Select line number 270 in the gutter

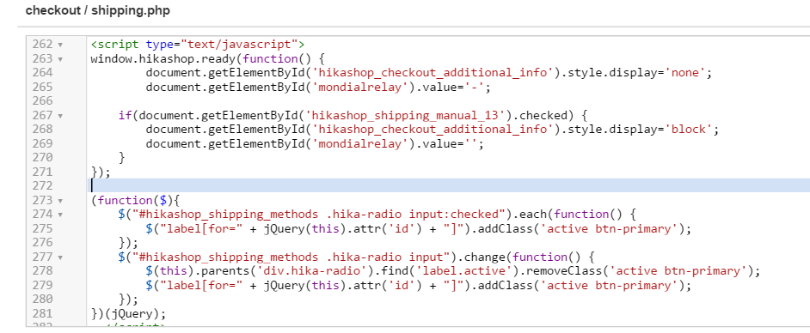coord(42,158)
